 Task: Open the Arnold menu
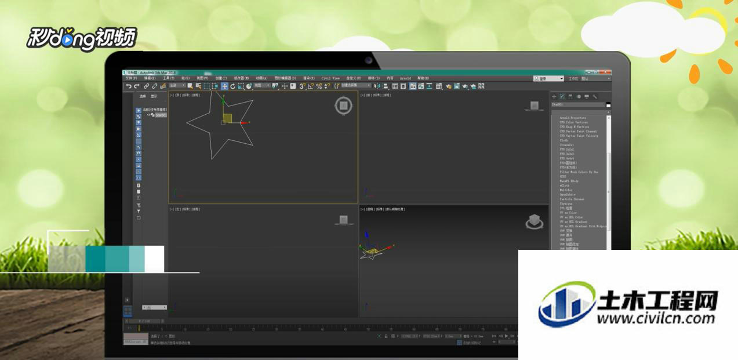pos(405,78)
